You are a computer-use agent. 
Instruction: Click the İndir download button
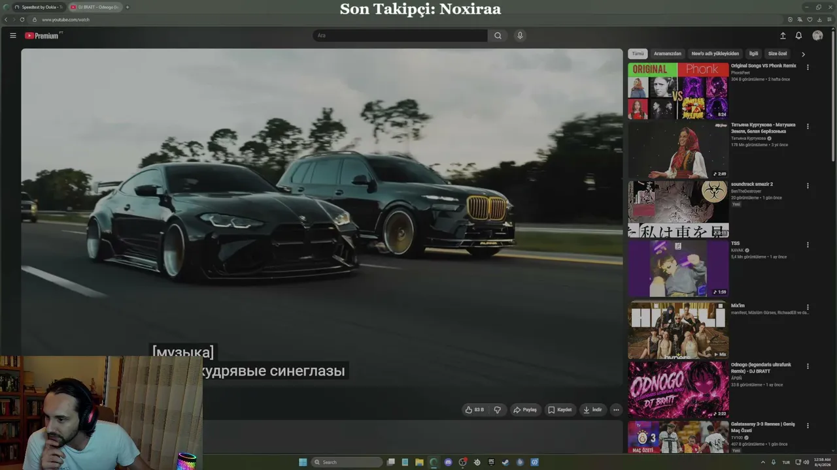(592, 410)
